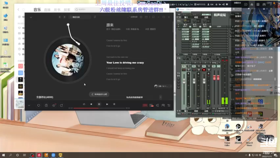The image size is (280, 158).
Task: Open listen-together icon in player bar
Action: (x=163, y=105)
